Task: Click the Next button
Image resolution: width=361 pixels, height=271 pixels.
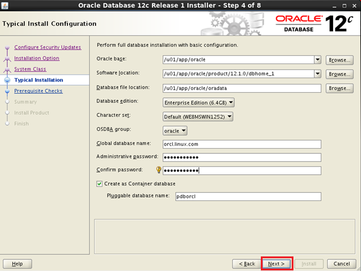Action: pyautogui.click(x=276, y=263)
